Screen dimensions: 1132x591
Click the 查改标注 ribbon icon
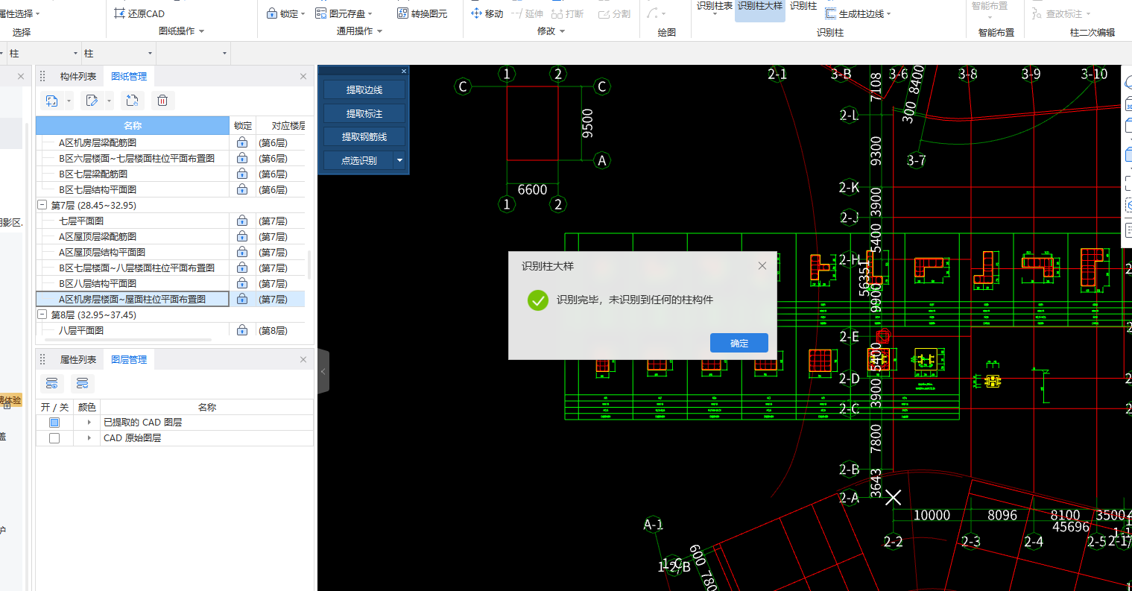[x=1037, y=13]
